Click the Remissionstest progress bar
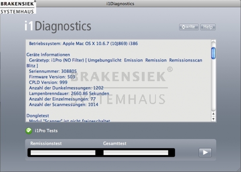The height and width of the screenshot is (172, 241). point(63,153)
